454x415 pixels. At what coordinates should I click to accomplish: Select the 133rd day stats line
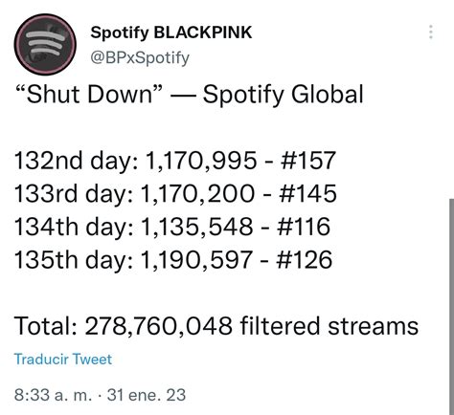tap(175, 193)
